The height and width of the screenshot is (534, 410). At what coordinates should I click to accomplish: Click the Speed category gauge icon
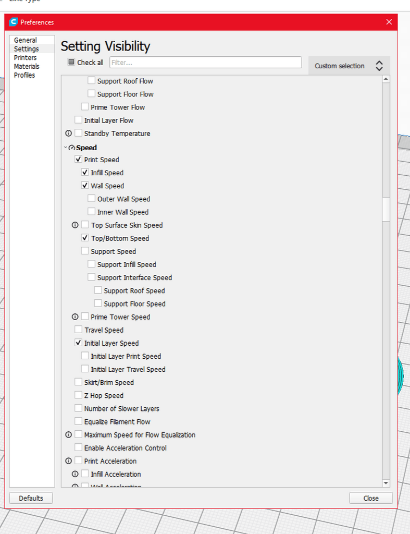point(72,148)
